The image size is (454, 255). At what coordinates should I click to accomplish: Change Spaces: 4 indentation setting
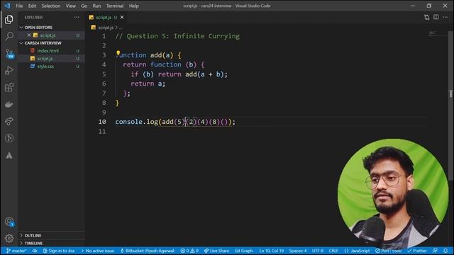(x=298, y=251)
